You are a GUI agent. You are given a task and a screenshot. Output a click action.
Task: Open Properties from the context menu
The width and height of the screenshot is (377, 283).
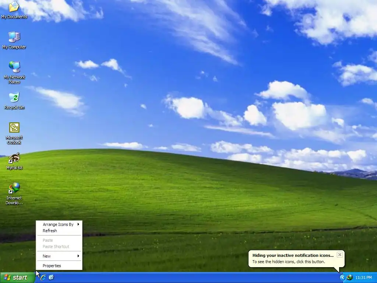pyautogui.click(x=59, y=266)
